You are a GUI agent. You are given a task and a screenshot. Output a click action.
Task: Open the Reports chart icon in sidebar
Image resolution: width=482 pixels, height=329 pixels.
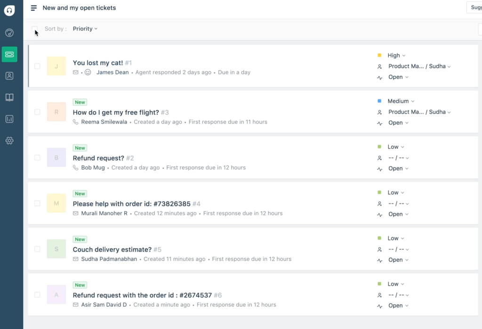(x=9, y=119)
